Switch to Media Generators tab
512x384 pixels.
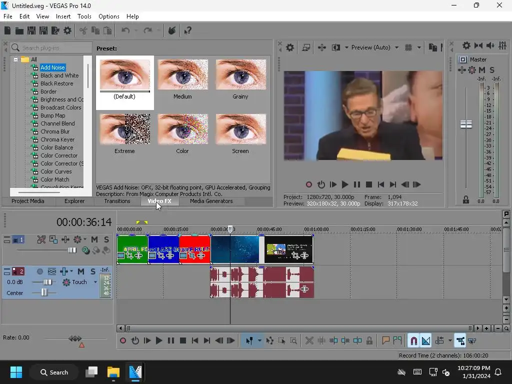211,201
